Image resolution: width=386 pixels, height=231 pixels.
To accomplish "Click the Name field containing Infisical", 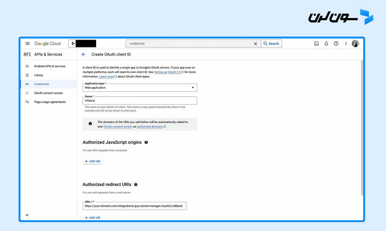I will (x=140, y=100).
